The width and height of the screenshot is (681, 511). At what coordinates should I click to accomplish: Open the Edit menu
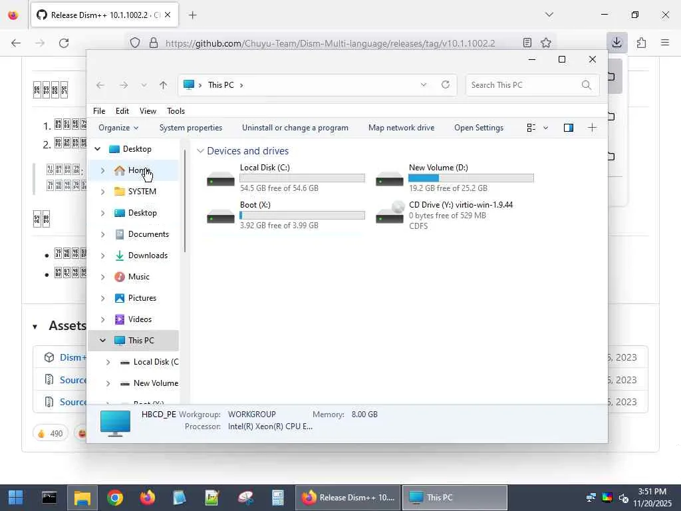tap(122, 111)
